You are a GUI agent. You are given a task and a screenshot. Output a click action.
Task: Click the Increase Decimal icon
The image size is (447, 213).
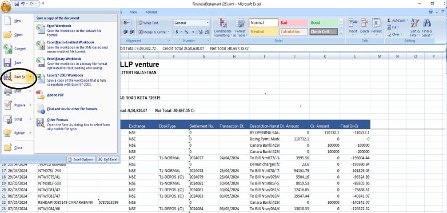(200, 32)
